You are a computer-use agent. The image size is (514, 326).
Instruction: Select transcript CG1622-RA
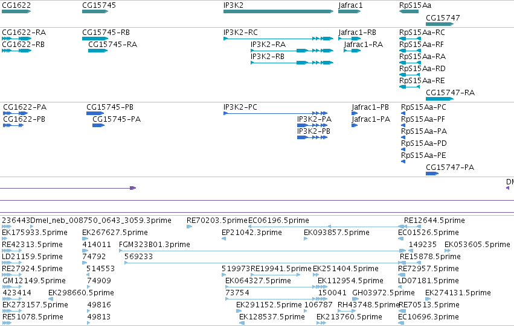24,33
